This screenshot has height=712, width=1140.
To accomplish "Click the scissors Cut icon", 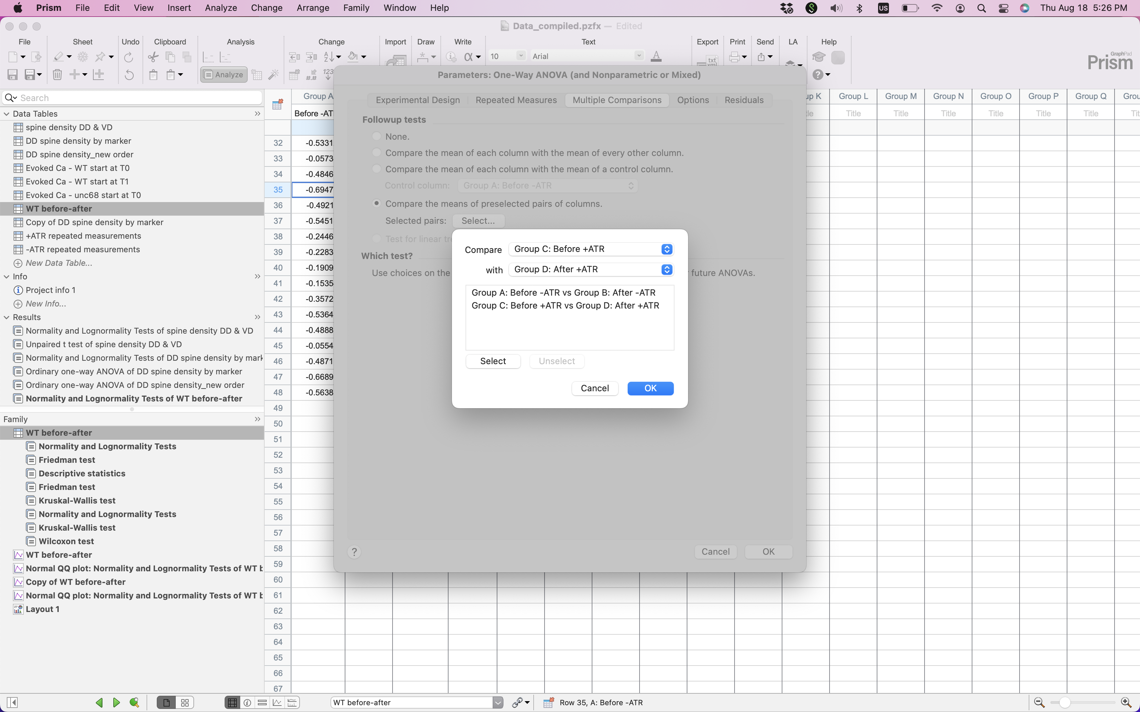I will pos(153,57).
